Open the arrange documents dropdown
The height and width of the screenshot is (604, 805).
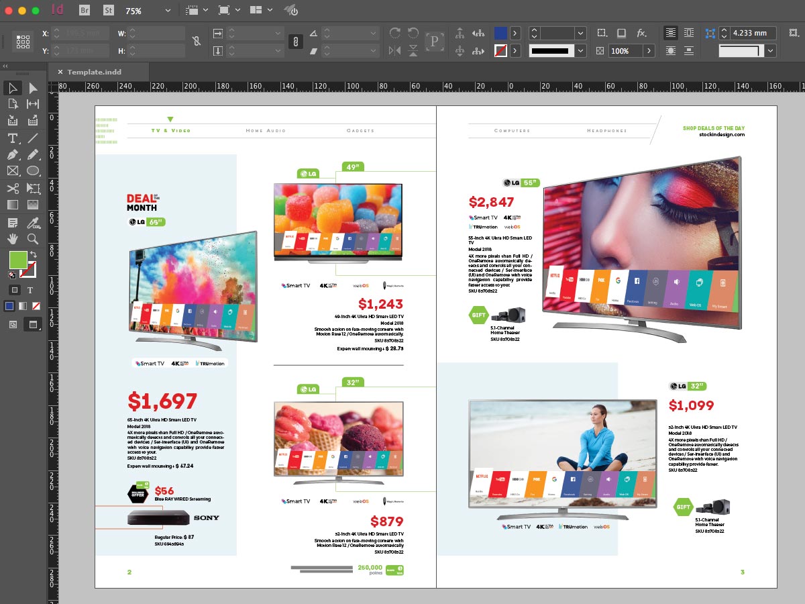260,11
